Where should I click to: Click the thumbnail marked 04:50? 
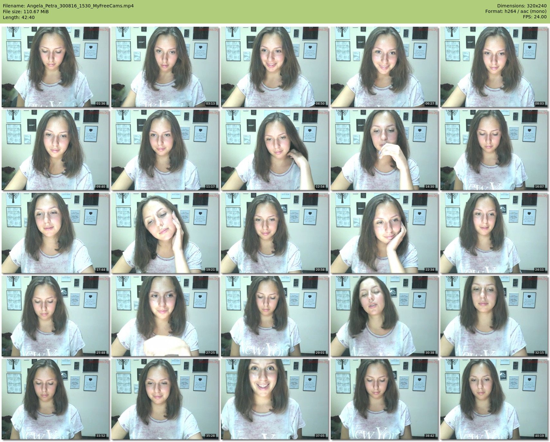click(275, 67)
